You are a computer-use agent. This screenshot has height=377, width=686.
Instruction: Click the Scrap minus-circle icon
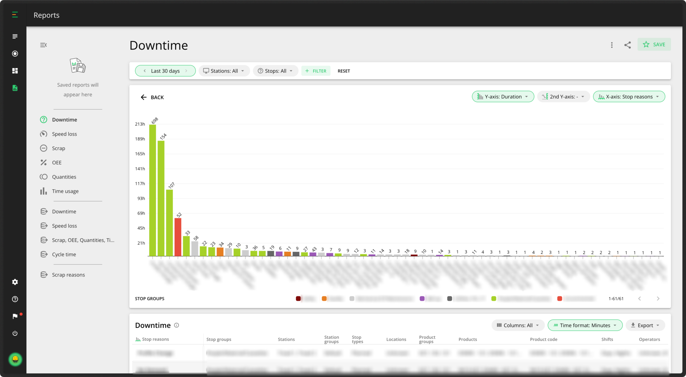[x=44, y=148]
